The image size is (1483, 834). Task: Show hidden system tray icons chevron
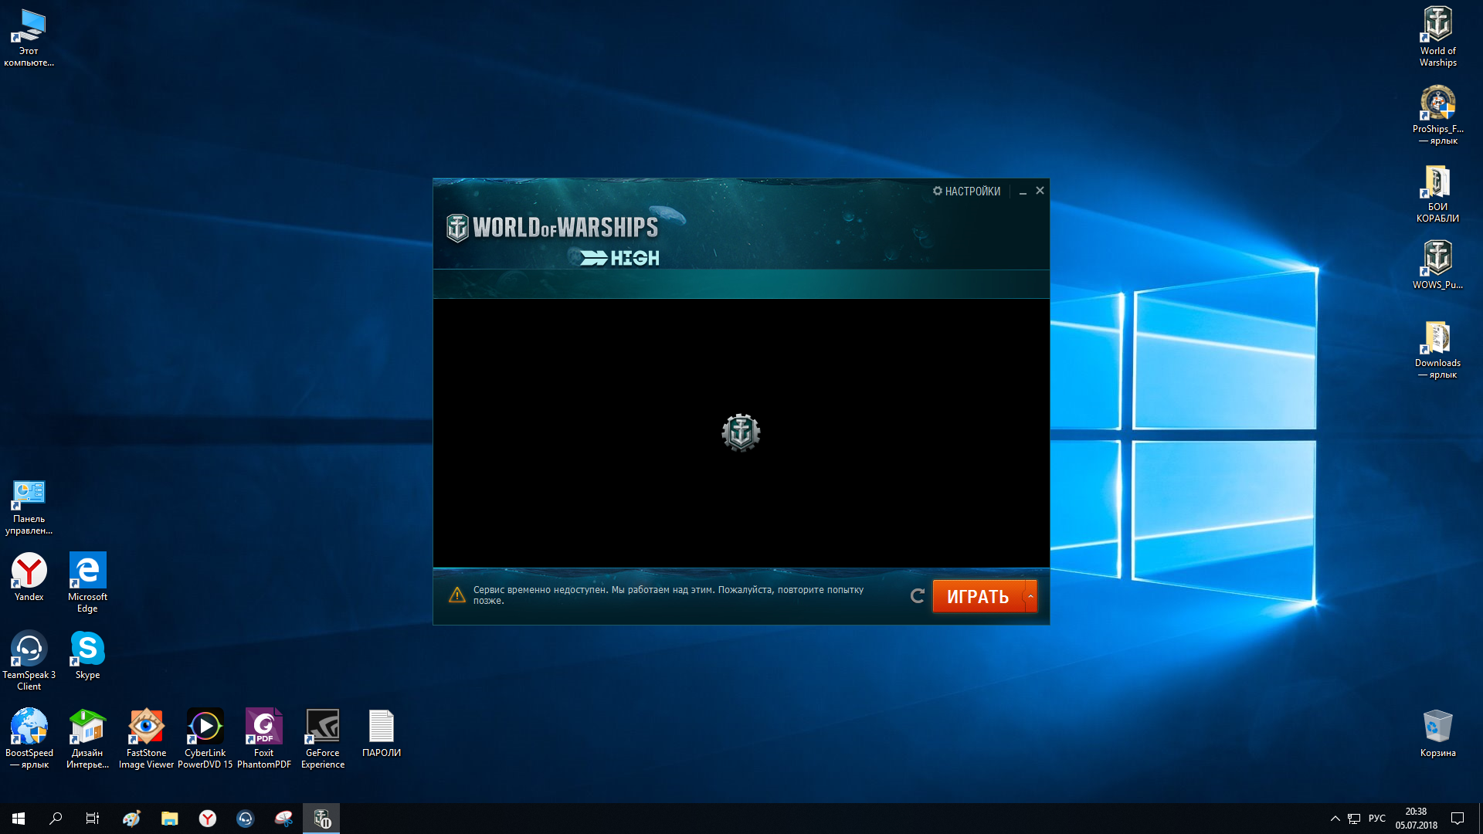click(x=1335, y=819)
